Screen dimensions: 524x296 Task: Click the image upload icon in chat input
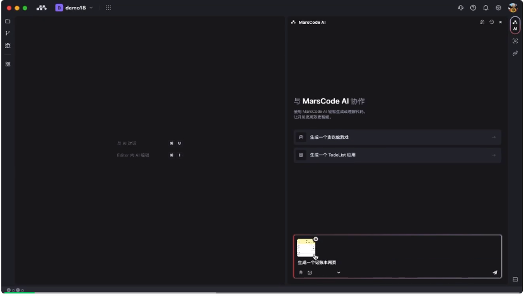(310, 273)
